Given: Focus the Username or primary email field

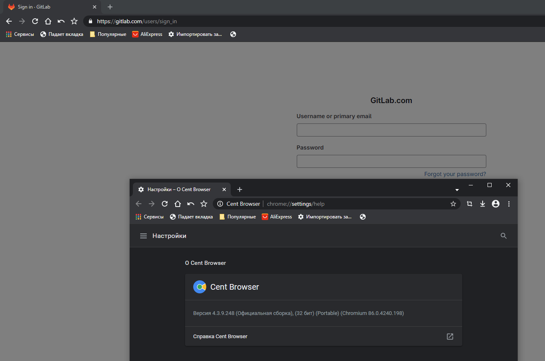Looking at the screenshot, I should (x=391, y=130).
